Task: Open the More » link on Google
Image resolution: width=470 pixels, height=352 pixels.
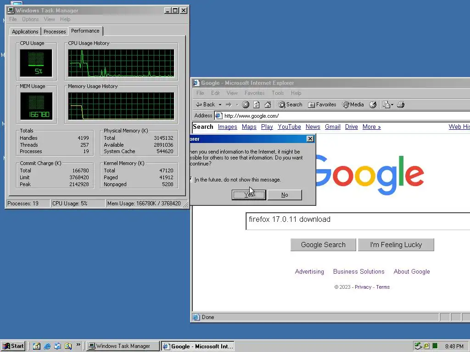Action: tap(372, 127)
